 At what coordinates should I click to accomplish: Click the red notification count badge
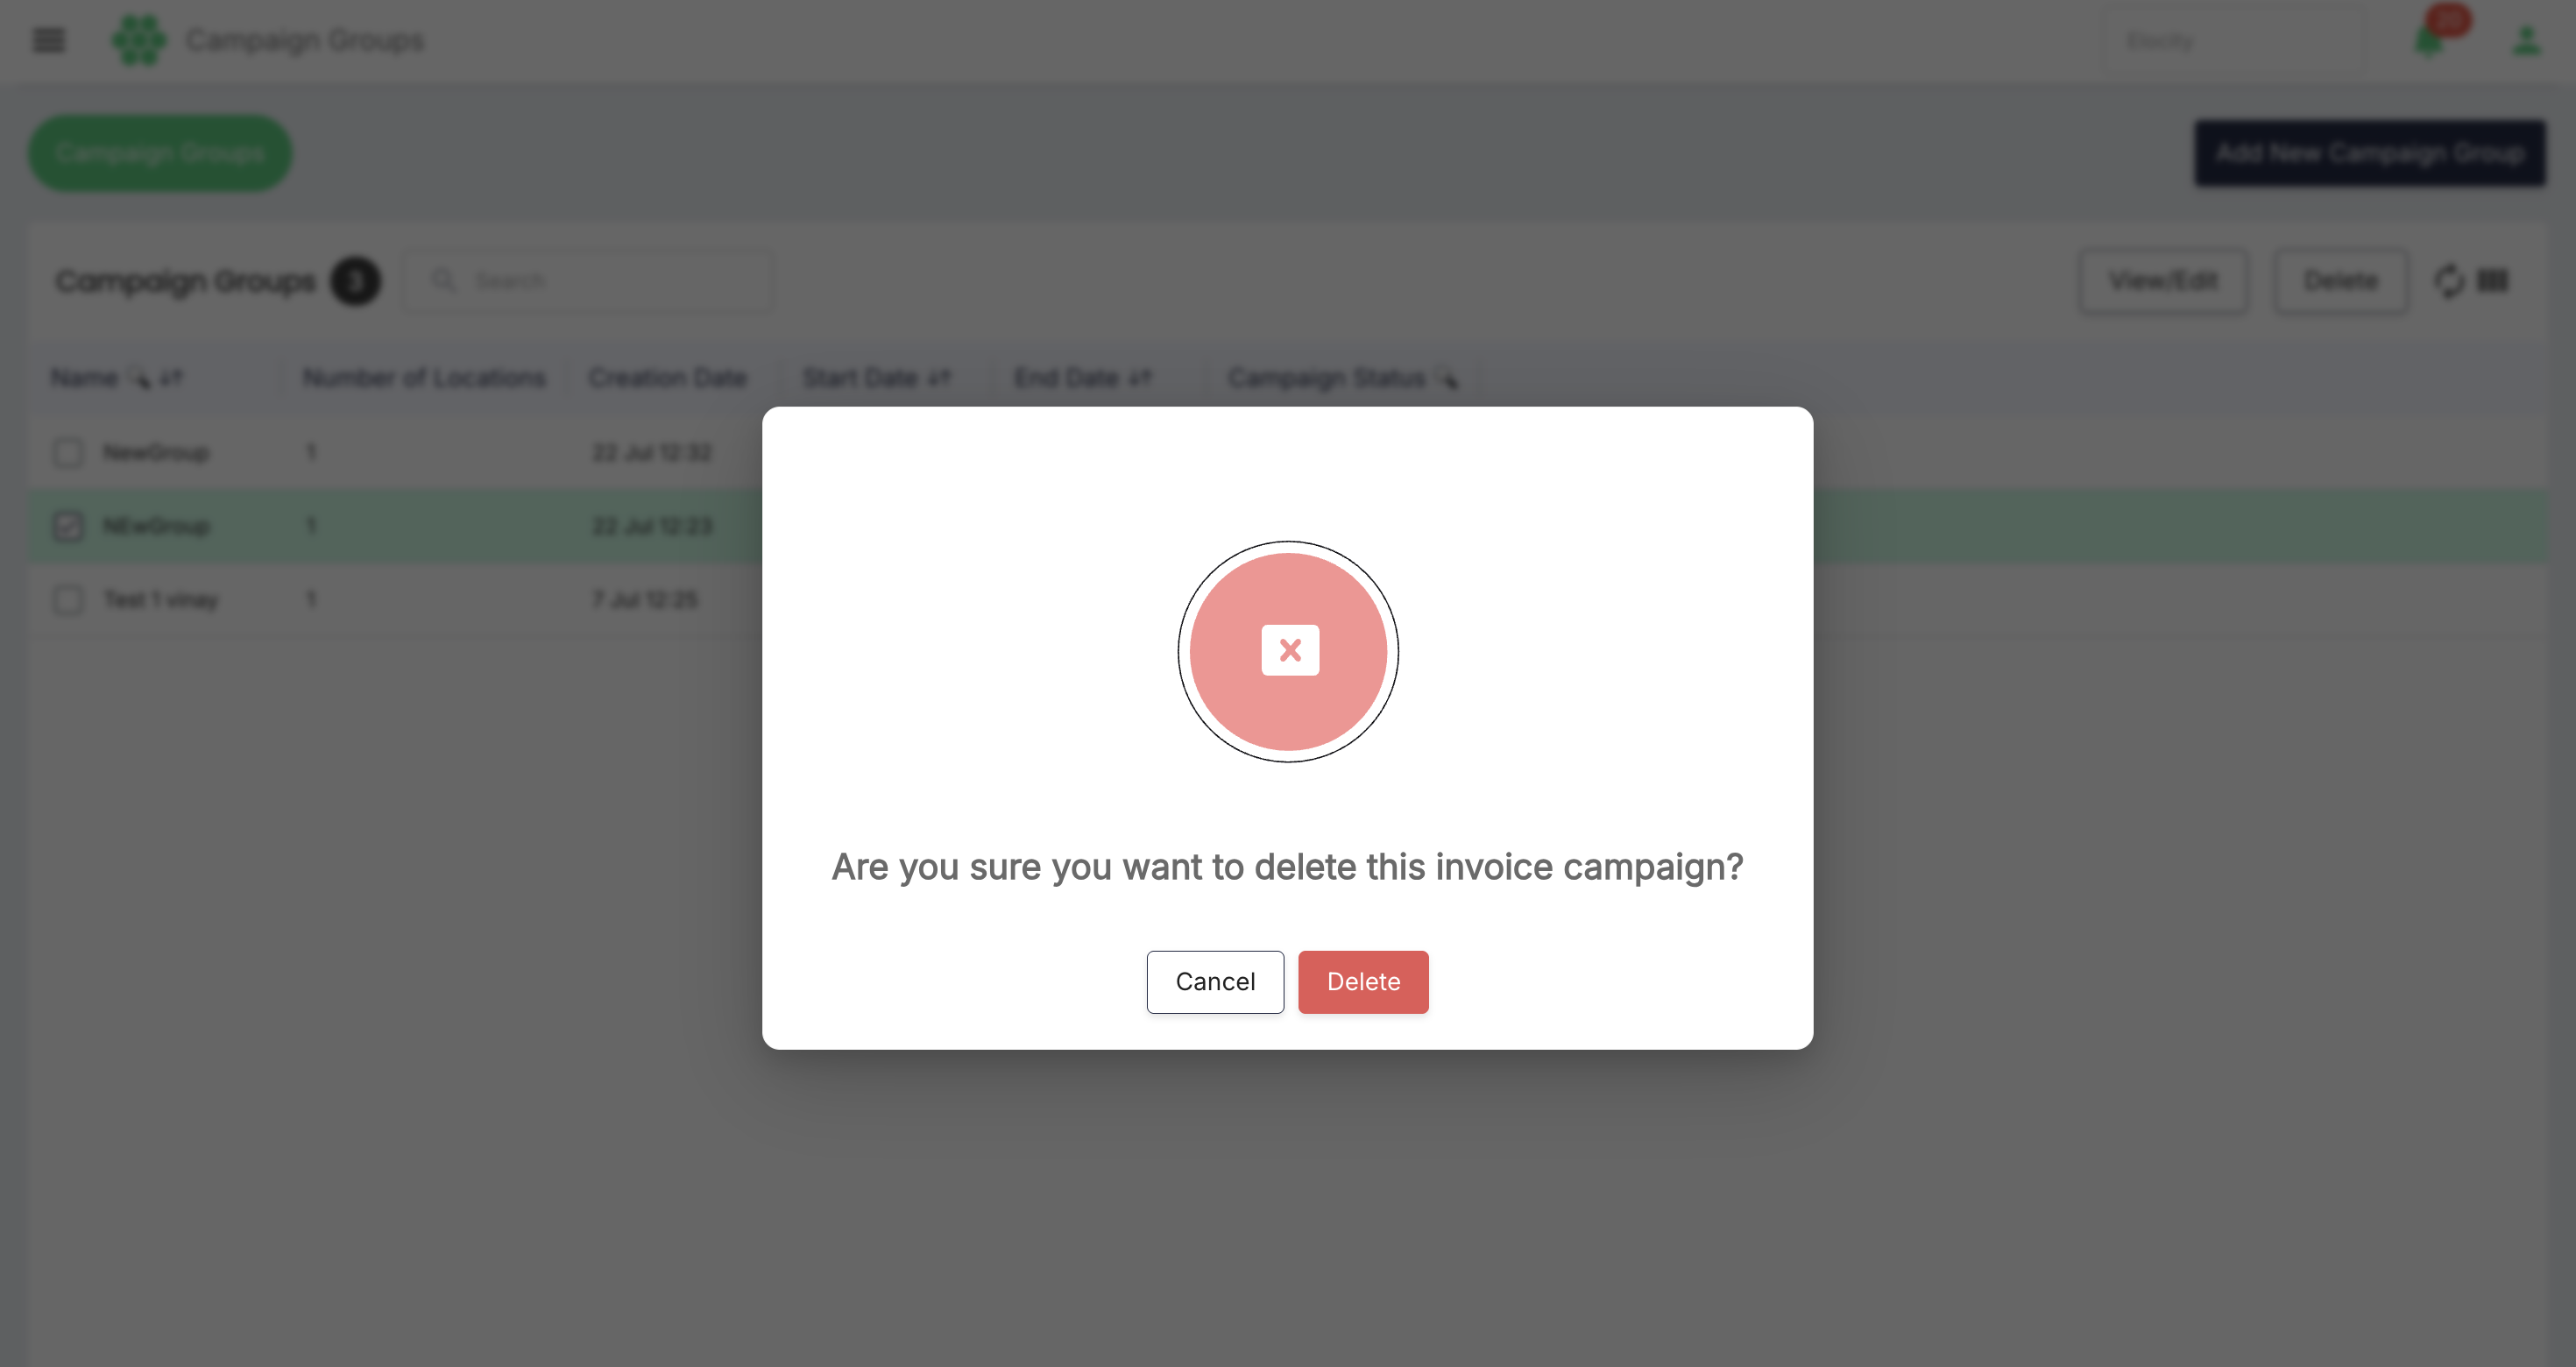[x=2448, y=19]
